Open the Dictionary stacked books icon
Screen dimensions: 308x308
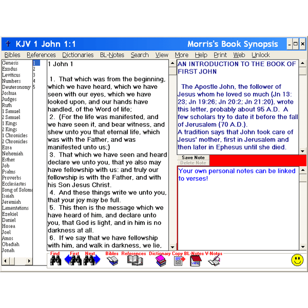(161, 261)
